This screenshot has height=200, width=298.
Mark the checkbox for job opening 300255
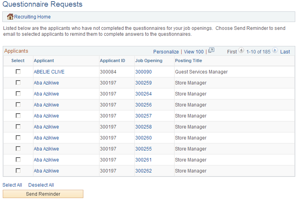[18, 149]
